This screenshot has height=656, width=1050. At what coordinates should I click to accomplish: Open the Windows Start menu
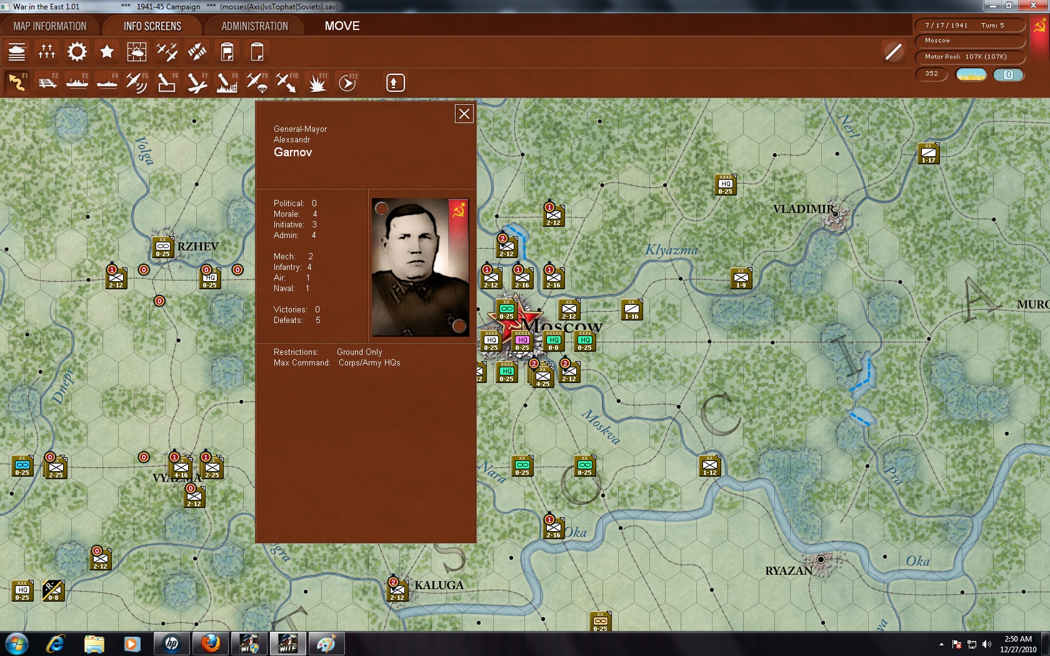[17, 644]
